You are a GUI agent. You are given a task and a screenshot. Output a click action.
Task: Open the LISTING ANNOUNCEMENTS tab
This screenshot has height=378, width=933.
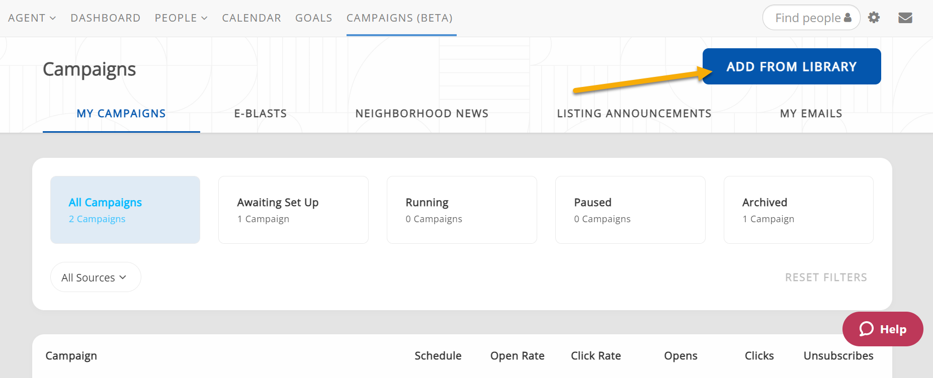pos(634,114)
